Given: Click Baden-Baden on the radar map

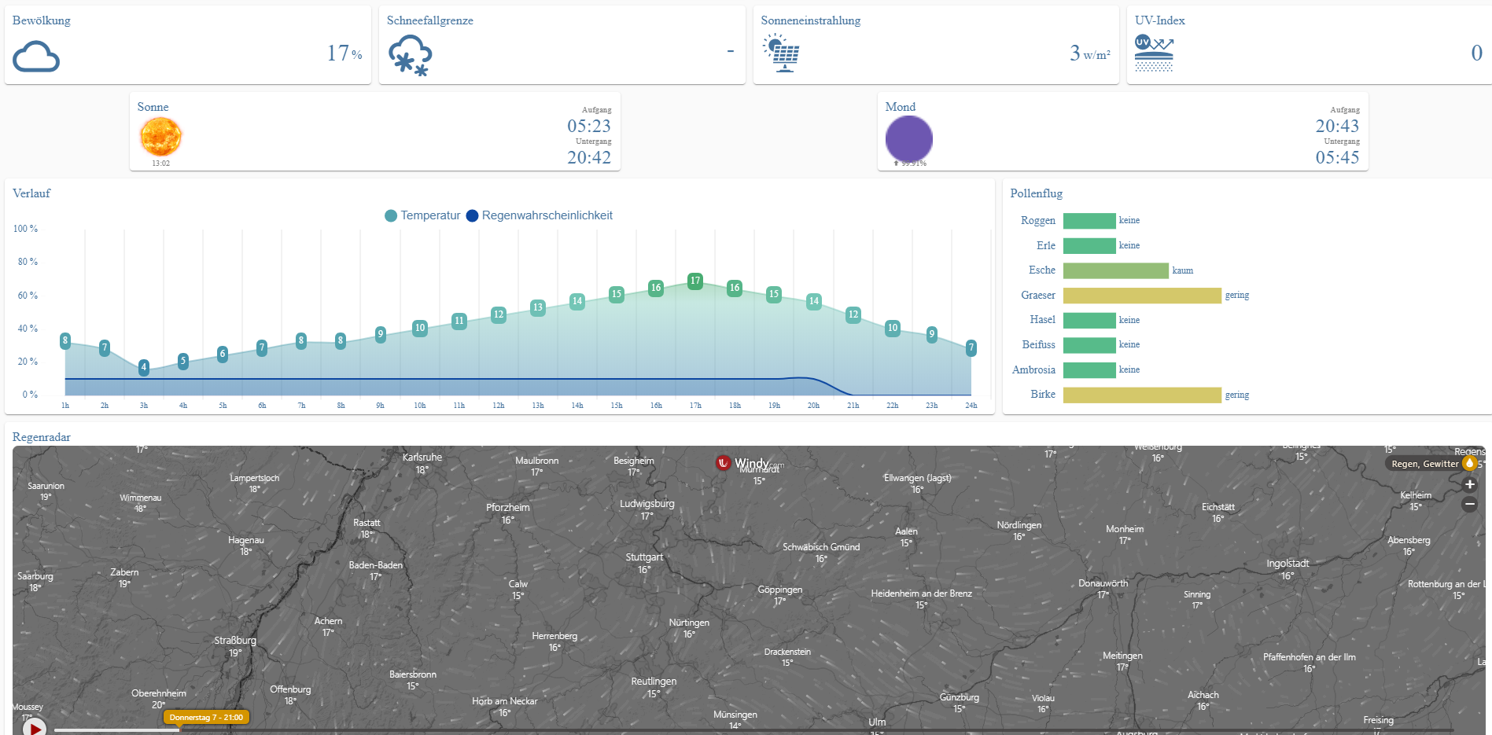Looking at the screenshot, I should (x=376, y=565).
